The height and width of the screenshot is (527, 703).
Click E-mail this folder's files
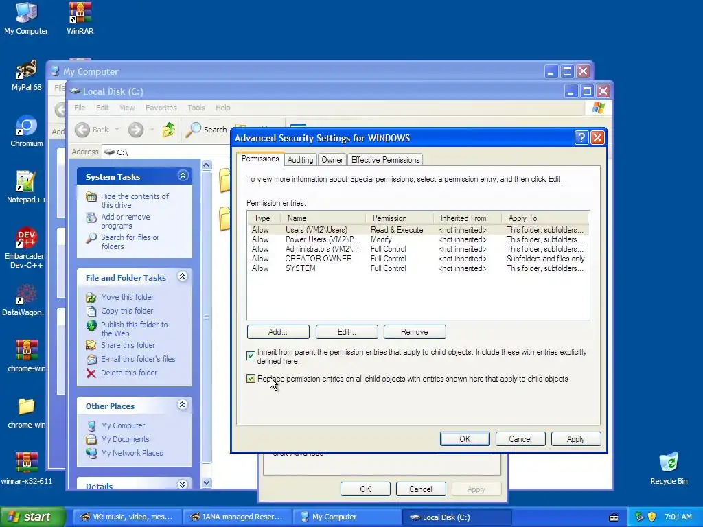tap(137, 359)
